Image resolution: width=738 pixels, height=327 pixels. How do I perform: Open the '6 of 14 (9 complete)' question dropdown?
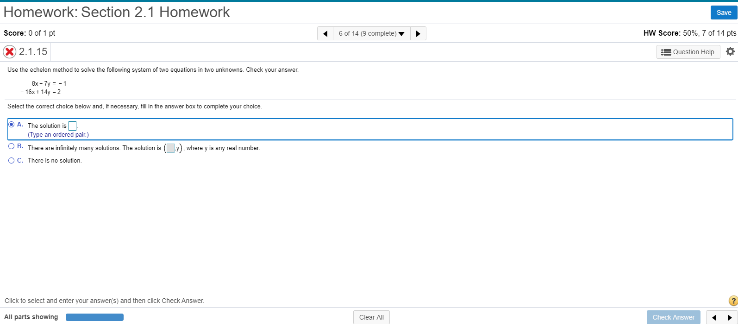point(371,33)
